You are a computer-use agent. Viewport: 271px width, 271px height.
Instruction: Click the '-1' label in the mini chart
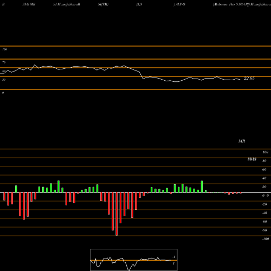174,257
